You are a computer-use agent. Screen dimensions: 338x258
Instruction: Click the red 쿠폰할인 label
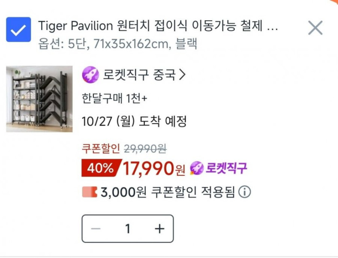(101, 148)
